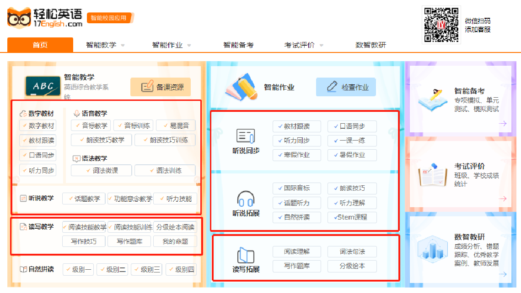Click the 17English owl logo
The image size is (521, 293).
coord(19,18)
